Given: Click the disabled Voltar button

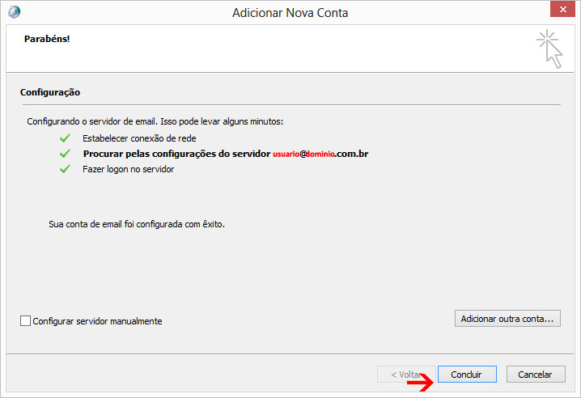Looking at the screenshot, I should coord(406,375).
